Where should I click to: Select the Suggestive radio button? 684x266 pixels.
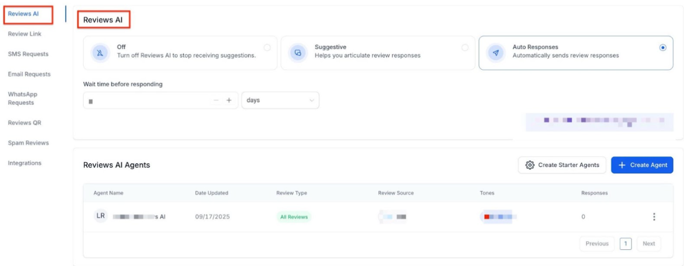pos(464,47)
